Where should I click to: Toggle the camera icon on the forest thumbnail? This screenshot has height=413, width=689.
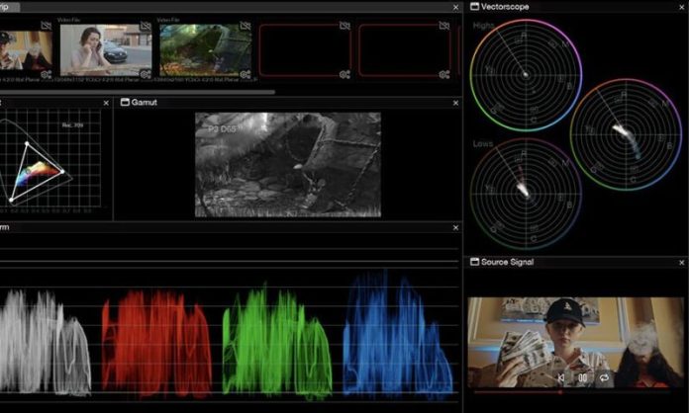point(245,26)
